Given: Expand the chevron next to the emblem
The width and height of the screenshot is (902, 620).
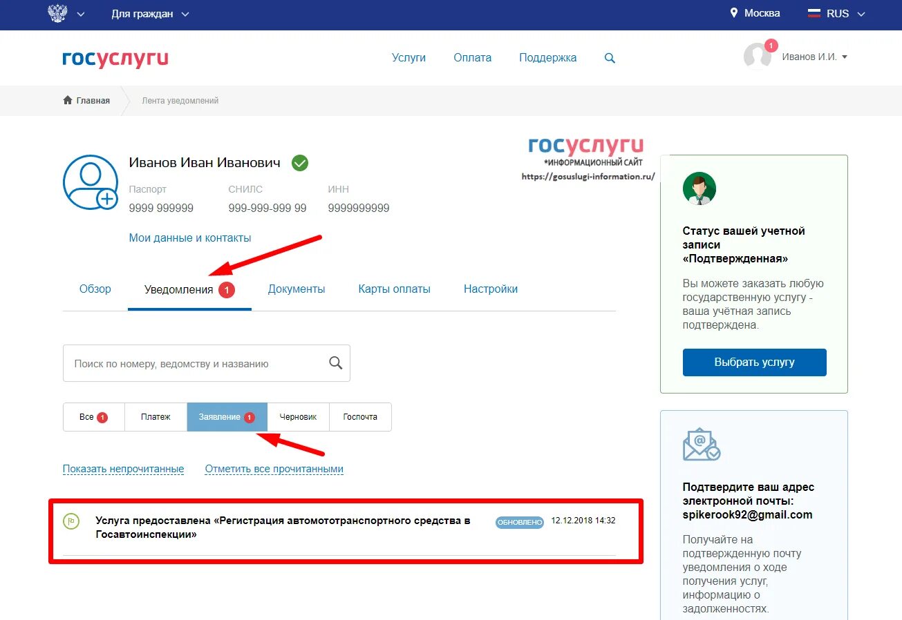Looking at the screenshot, I should (82, 14).
